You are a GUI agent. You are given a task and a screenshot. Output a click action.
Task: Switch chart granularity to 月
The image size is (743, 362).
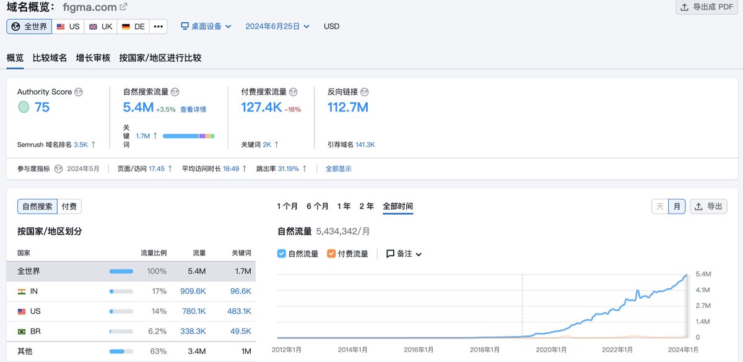(x=677, y=207)
